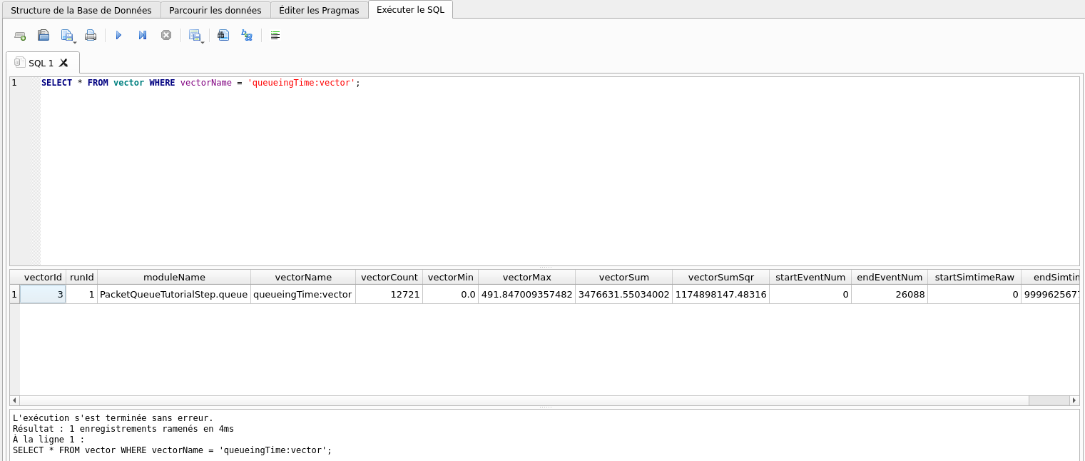The height and width of the screenshot is (461, 1085).
Task: Click right arrow of results horizontal scrollbar
Action: [x=1075, y=400]
